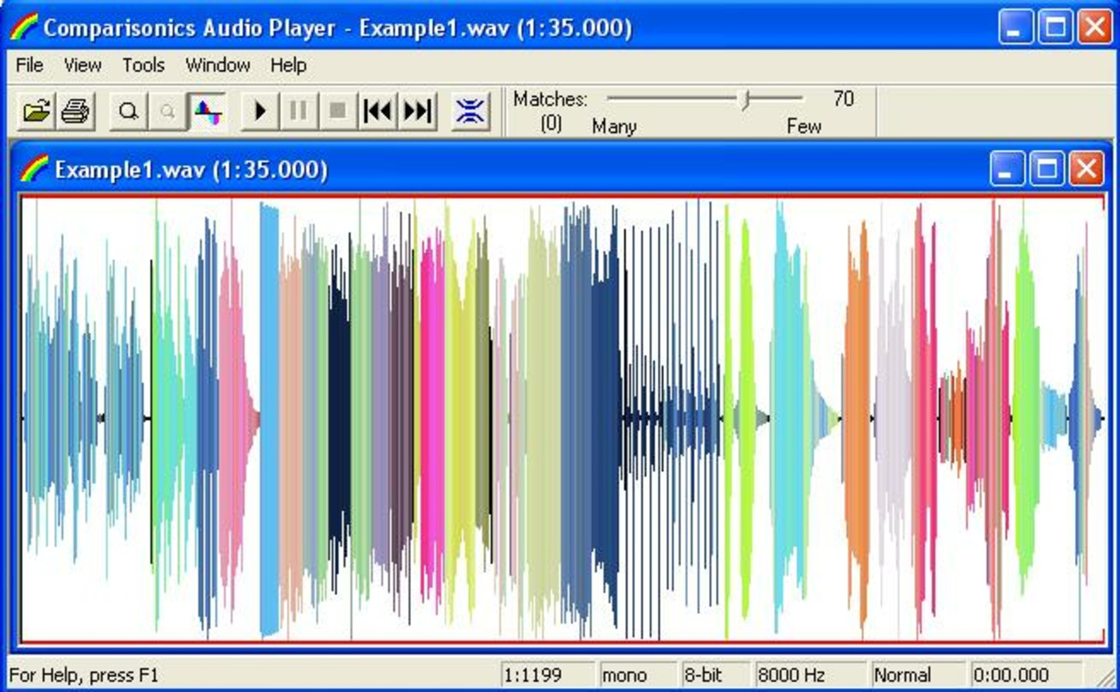Open the Window menu

tap(217, 66)
